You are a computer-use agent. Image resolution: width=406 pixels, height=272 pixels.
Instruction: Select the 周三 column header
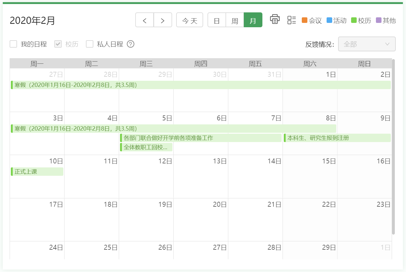(146, 64)
